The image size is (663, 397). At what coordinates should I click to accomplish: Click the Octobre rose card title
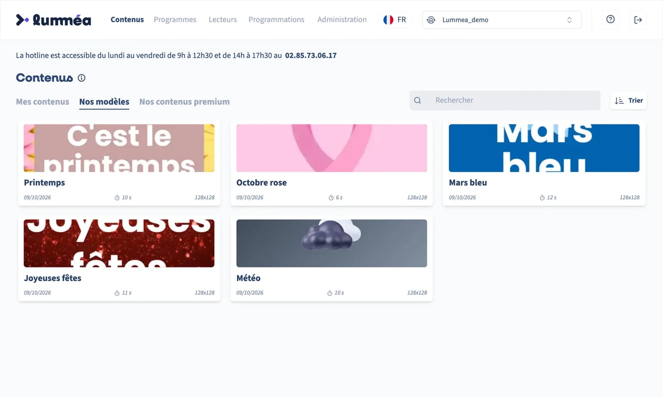pyautogui.click(x=261, y=183)
